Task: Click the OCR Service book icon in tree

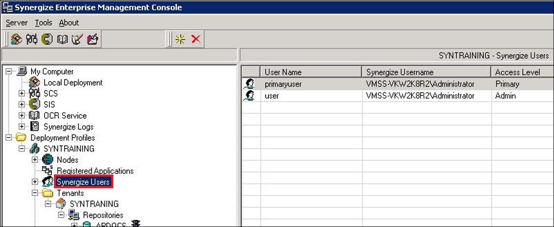Action: pos(34,115)
